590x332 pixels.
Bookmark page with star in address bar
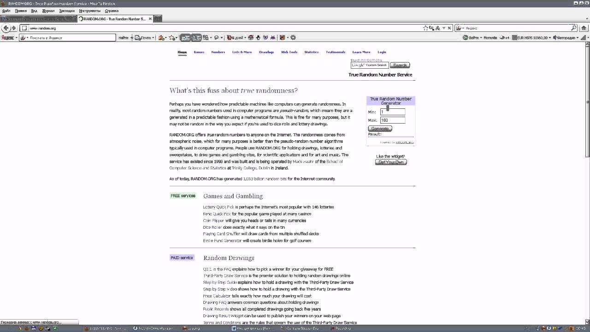click(425, 28)
